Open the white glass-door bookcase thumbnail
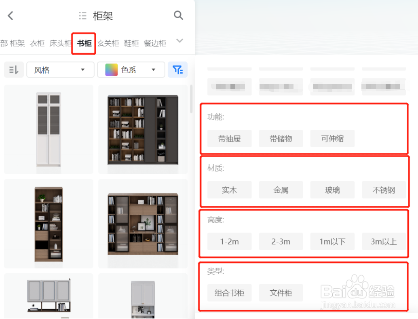This screenshot has height=319, width=418. 48,129
